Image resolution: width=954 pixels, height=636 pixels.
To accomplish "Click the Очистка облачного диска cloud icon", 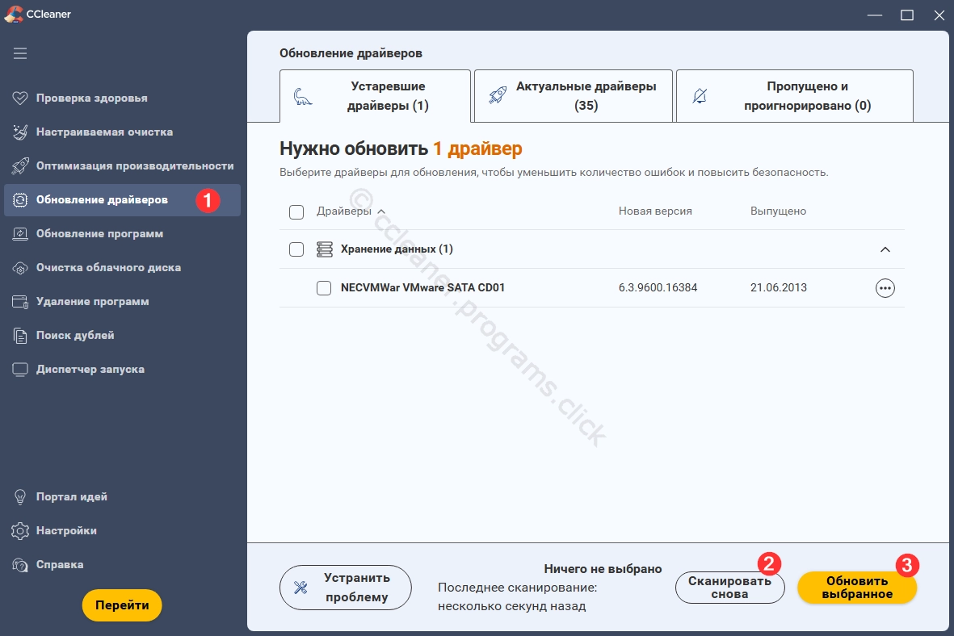I will point(20,268).
